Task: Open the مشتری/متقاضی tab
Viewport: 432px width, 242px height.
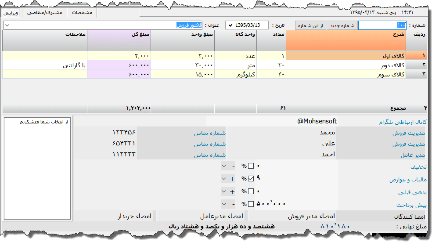Action: pos(44,13)
